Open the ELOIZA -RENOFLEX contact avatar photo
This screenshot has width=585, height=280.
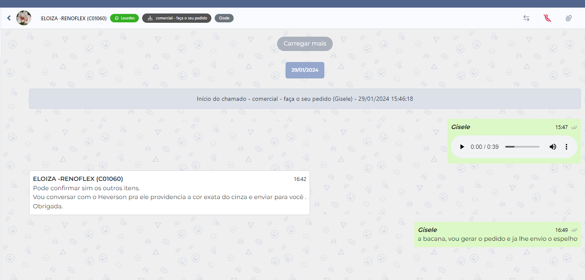(24, 18)
